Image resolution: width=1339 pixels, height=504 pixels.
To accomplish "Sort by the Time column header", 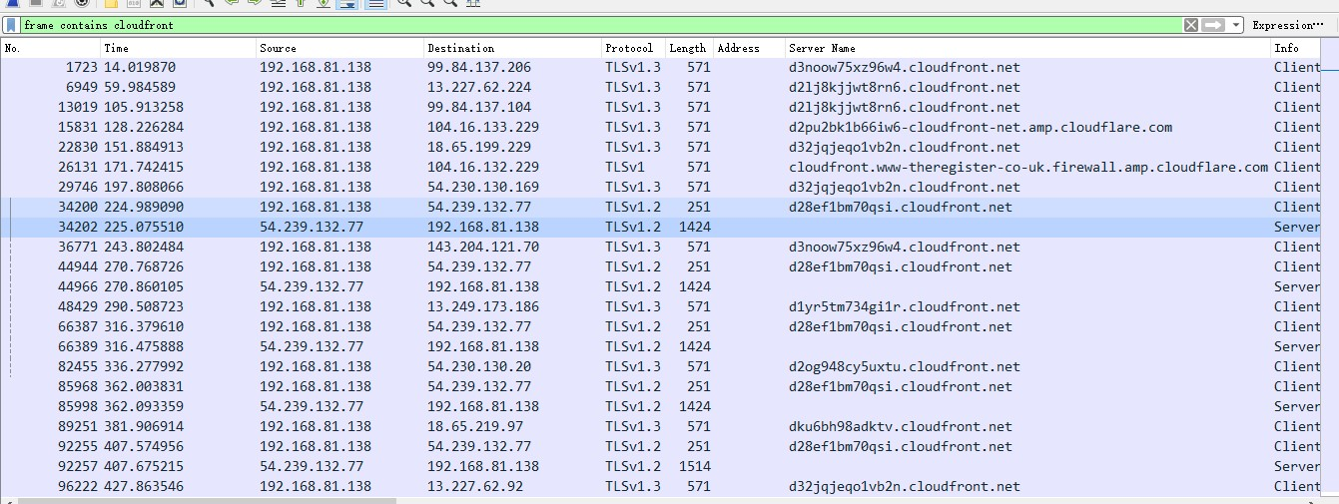I will (x=178, y=48).
